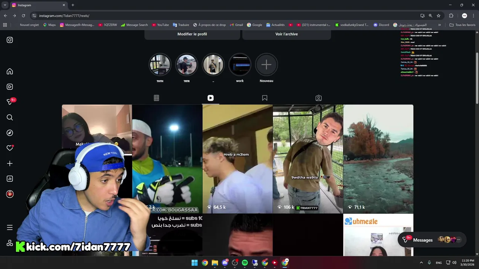Click the page vertical scrollbar

point(477,78)
